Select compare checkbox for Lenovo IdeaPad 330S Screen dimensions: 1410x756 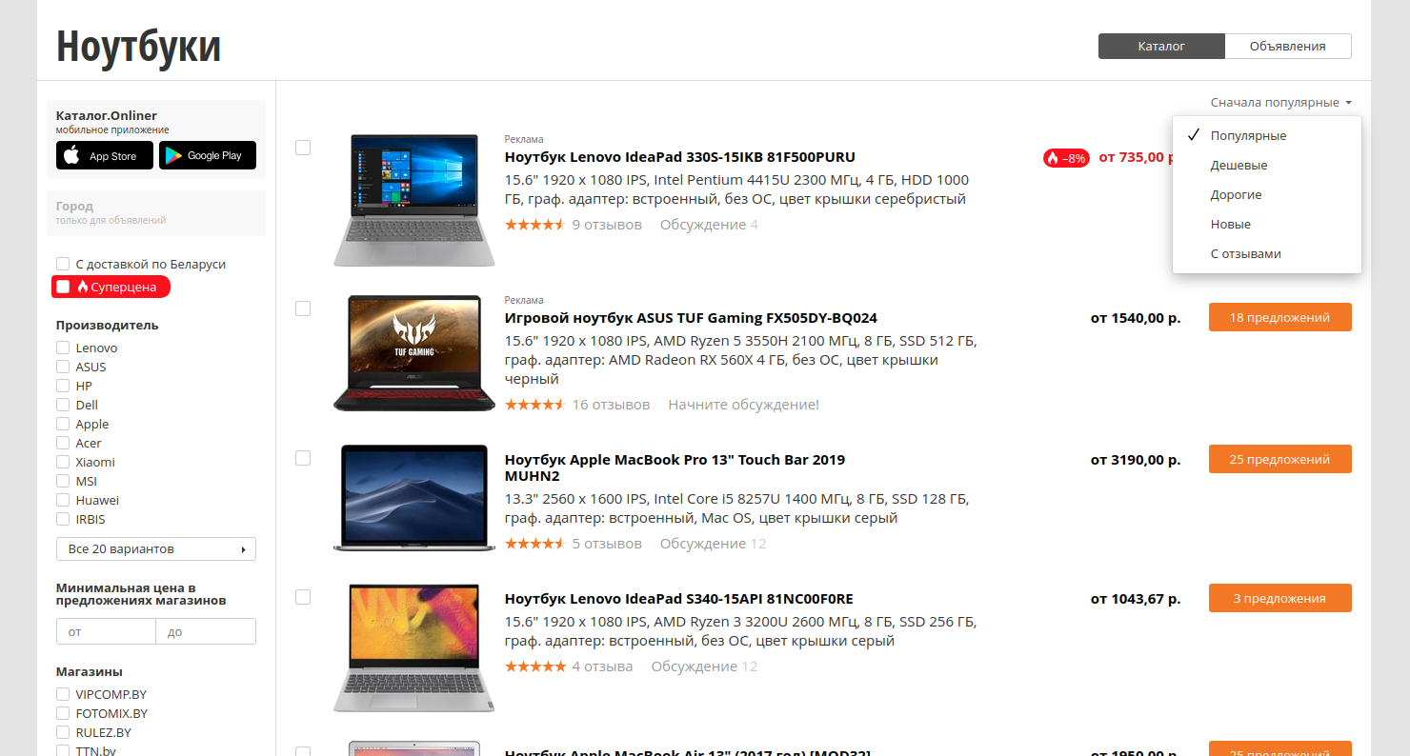[303, 148]
